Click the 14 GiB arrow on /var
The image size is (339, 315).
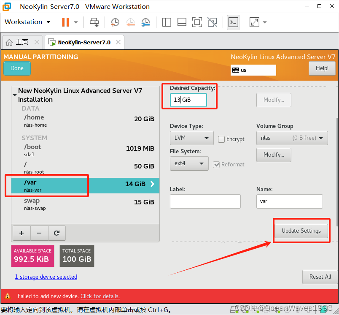(152, 184)
